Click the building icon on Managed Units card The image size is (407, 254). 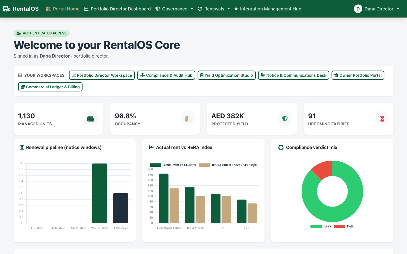tap(91, 119)
